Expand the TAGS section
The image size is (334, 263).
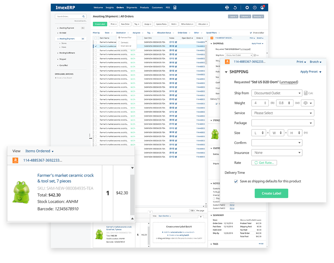coord(211,244)
